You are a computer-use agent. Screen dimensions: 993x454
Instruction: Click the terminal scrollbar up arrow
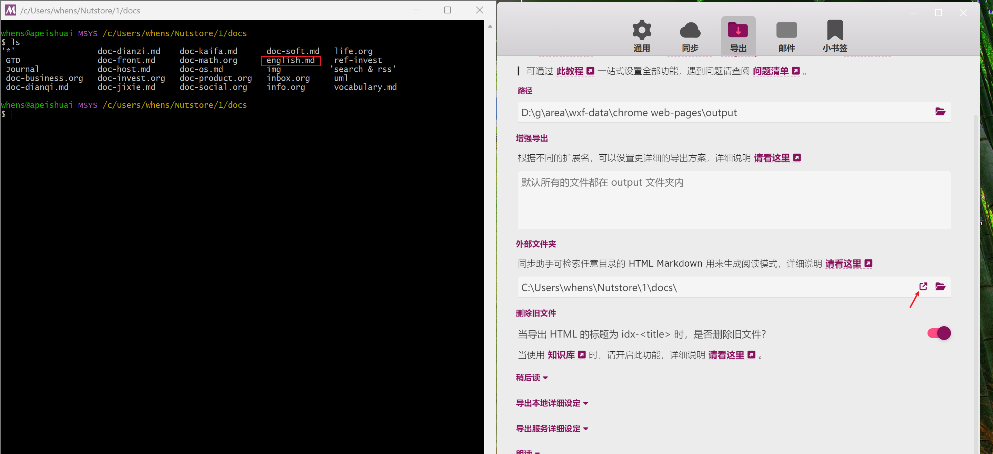point(490,26)
